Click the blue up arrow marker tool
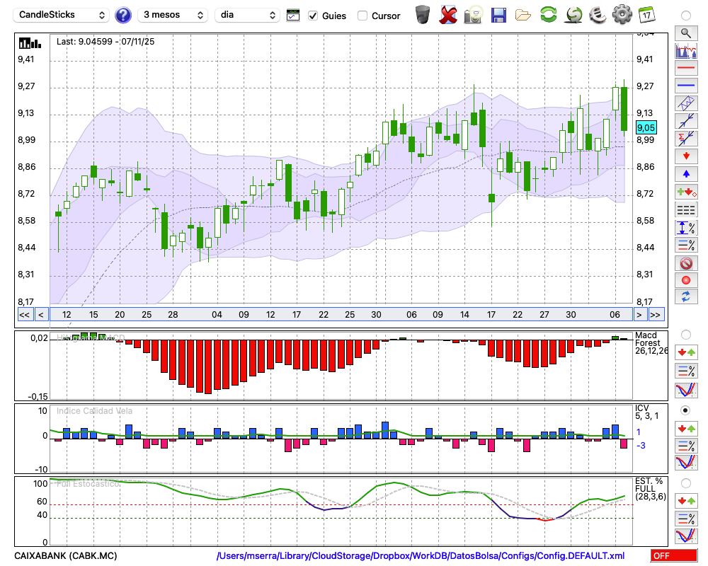The image size is (708, 566). (686, 174)
